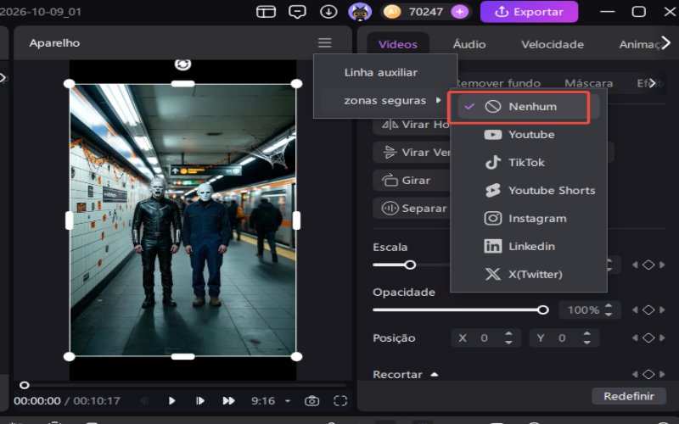
Task: Click the top-right corner resize handle
Action: tap(296, 83)
